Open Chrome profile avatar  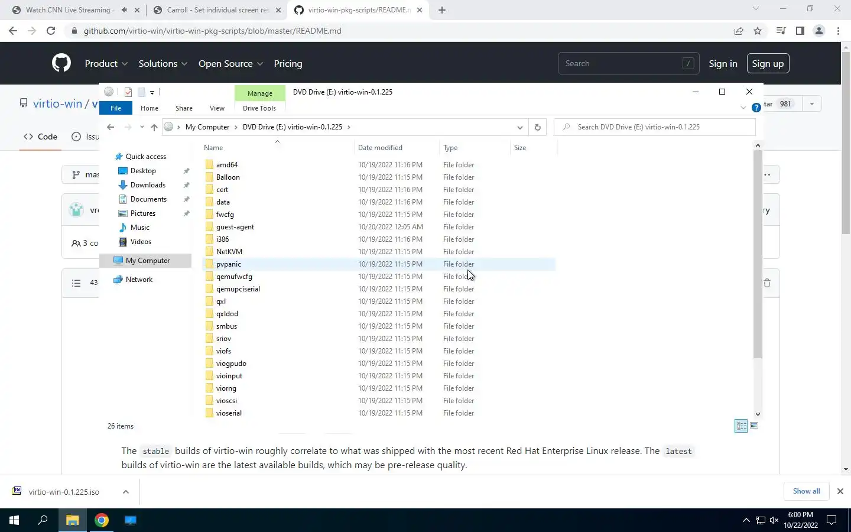tap(819, 31)
